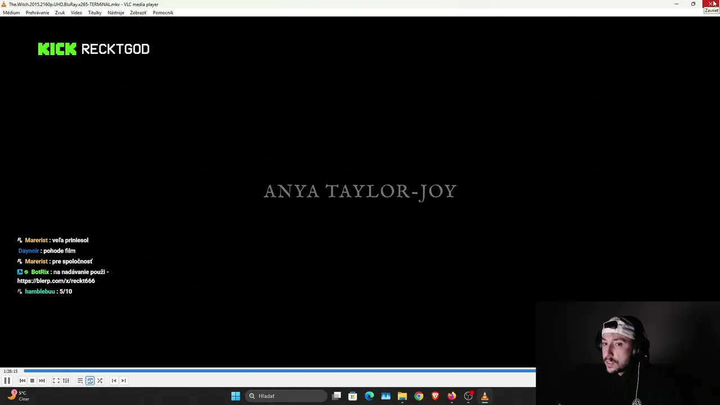Restore down the VLC window
The height and width of the screenshot is (405, 720).
click(693, 4)
